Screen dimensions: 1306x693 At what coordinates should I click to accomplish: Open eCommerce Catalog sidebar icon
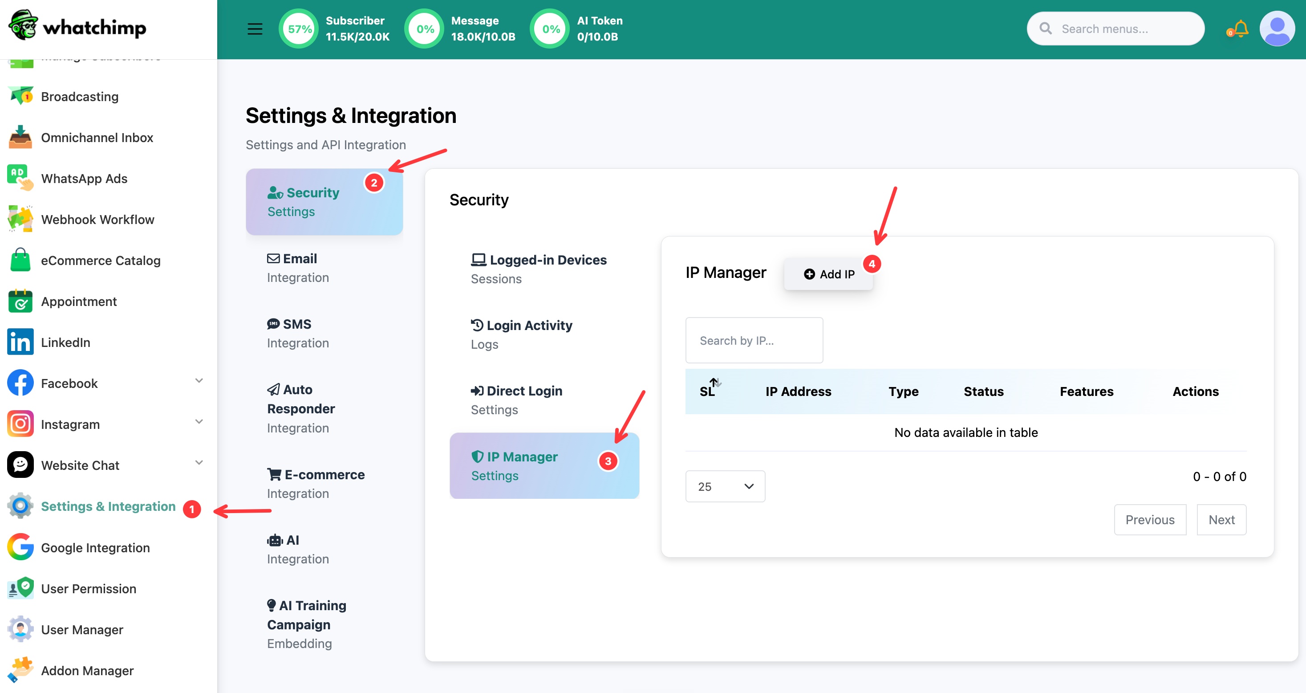coord(20,260)
